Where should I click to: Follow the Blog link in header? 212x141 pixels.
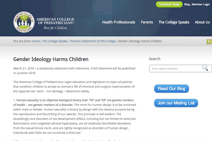click(x=187, y=4)
